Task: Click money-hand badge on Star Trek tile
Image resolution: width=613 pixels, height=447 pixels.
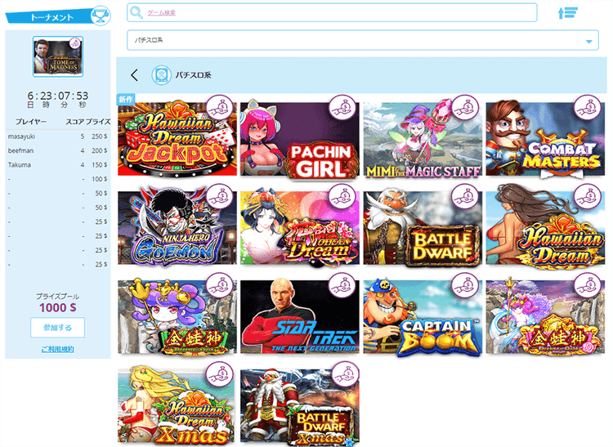Action: (x=342, y=286)
